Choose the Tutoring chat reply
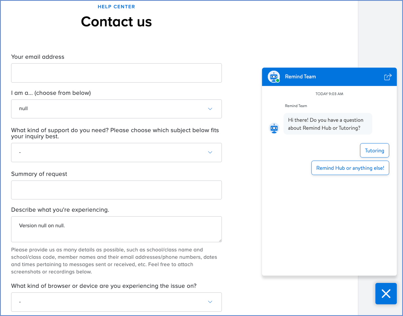The width and height of the screenshot is (403, 316). coord(374,150)
